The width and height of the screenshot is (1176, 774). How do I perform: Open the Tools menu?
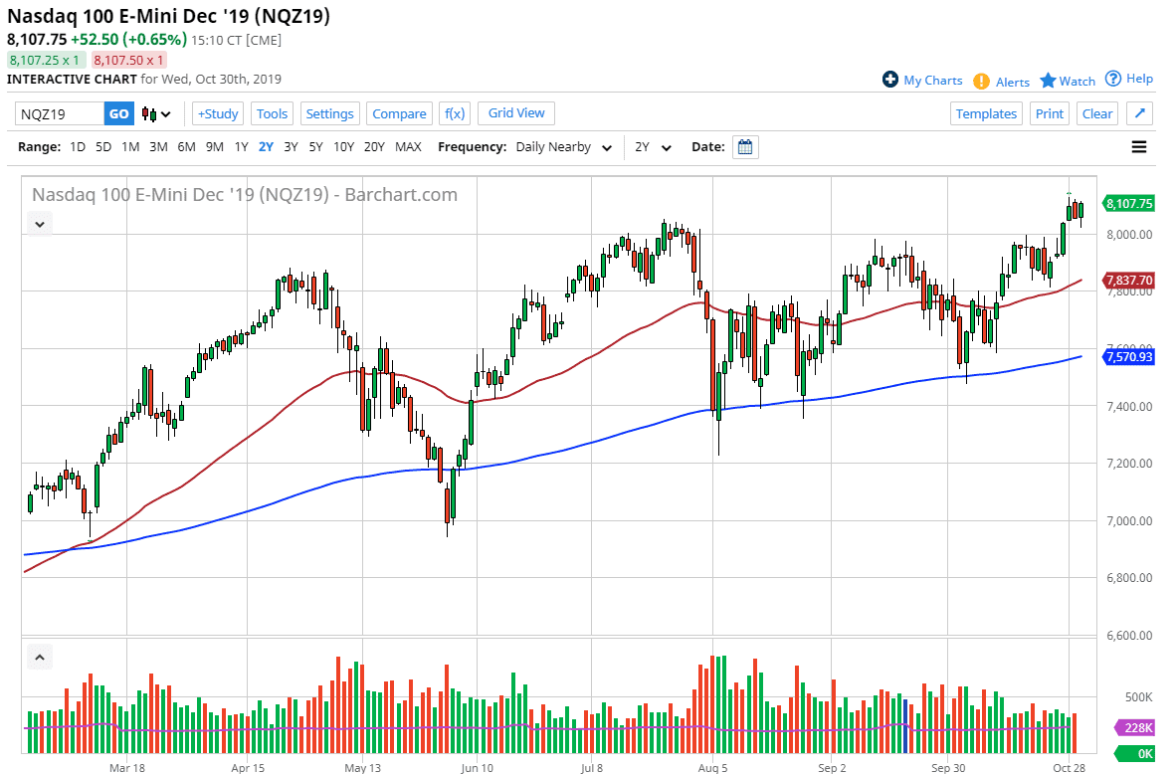click(x=272, y=113)
